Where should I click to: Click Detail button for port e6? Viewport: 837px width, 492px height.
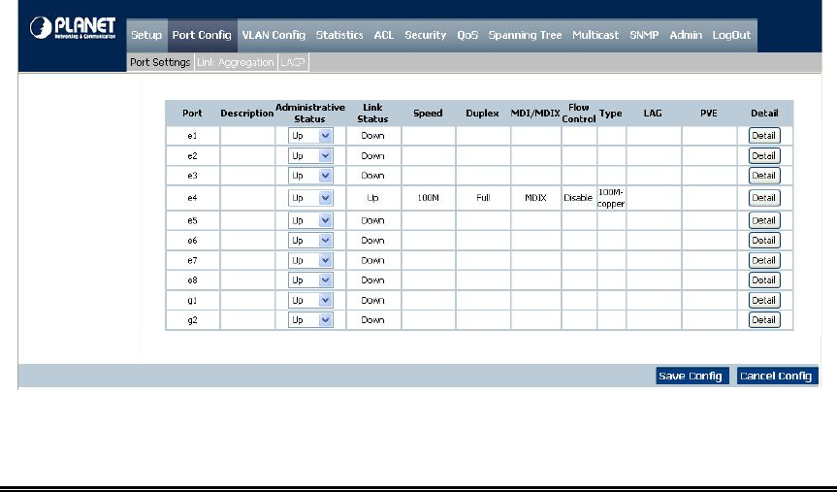pos(764,241)
